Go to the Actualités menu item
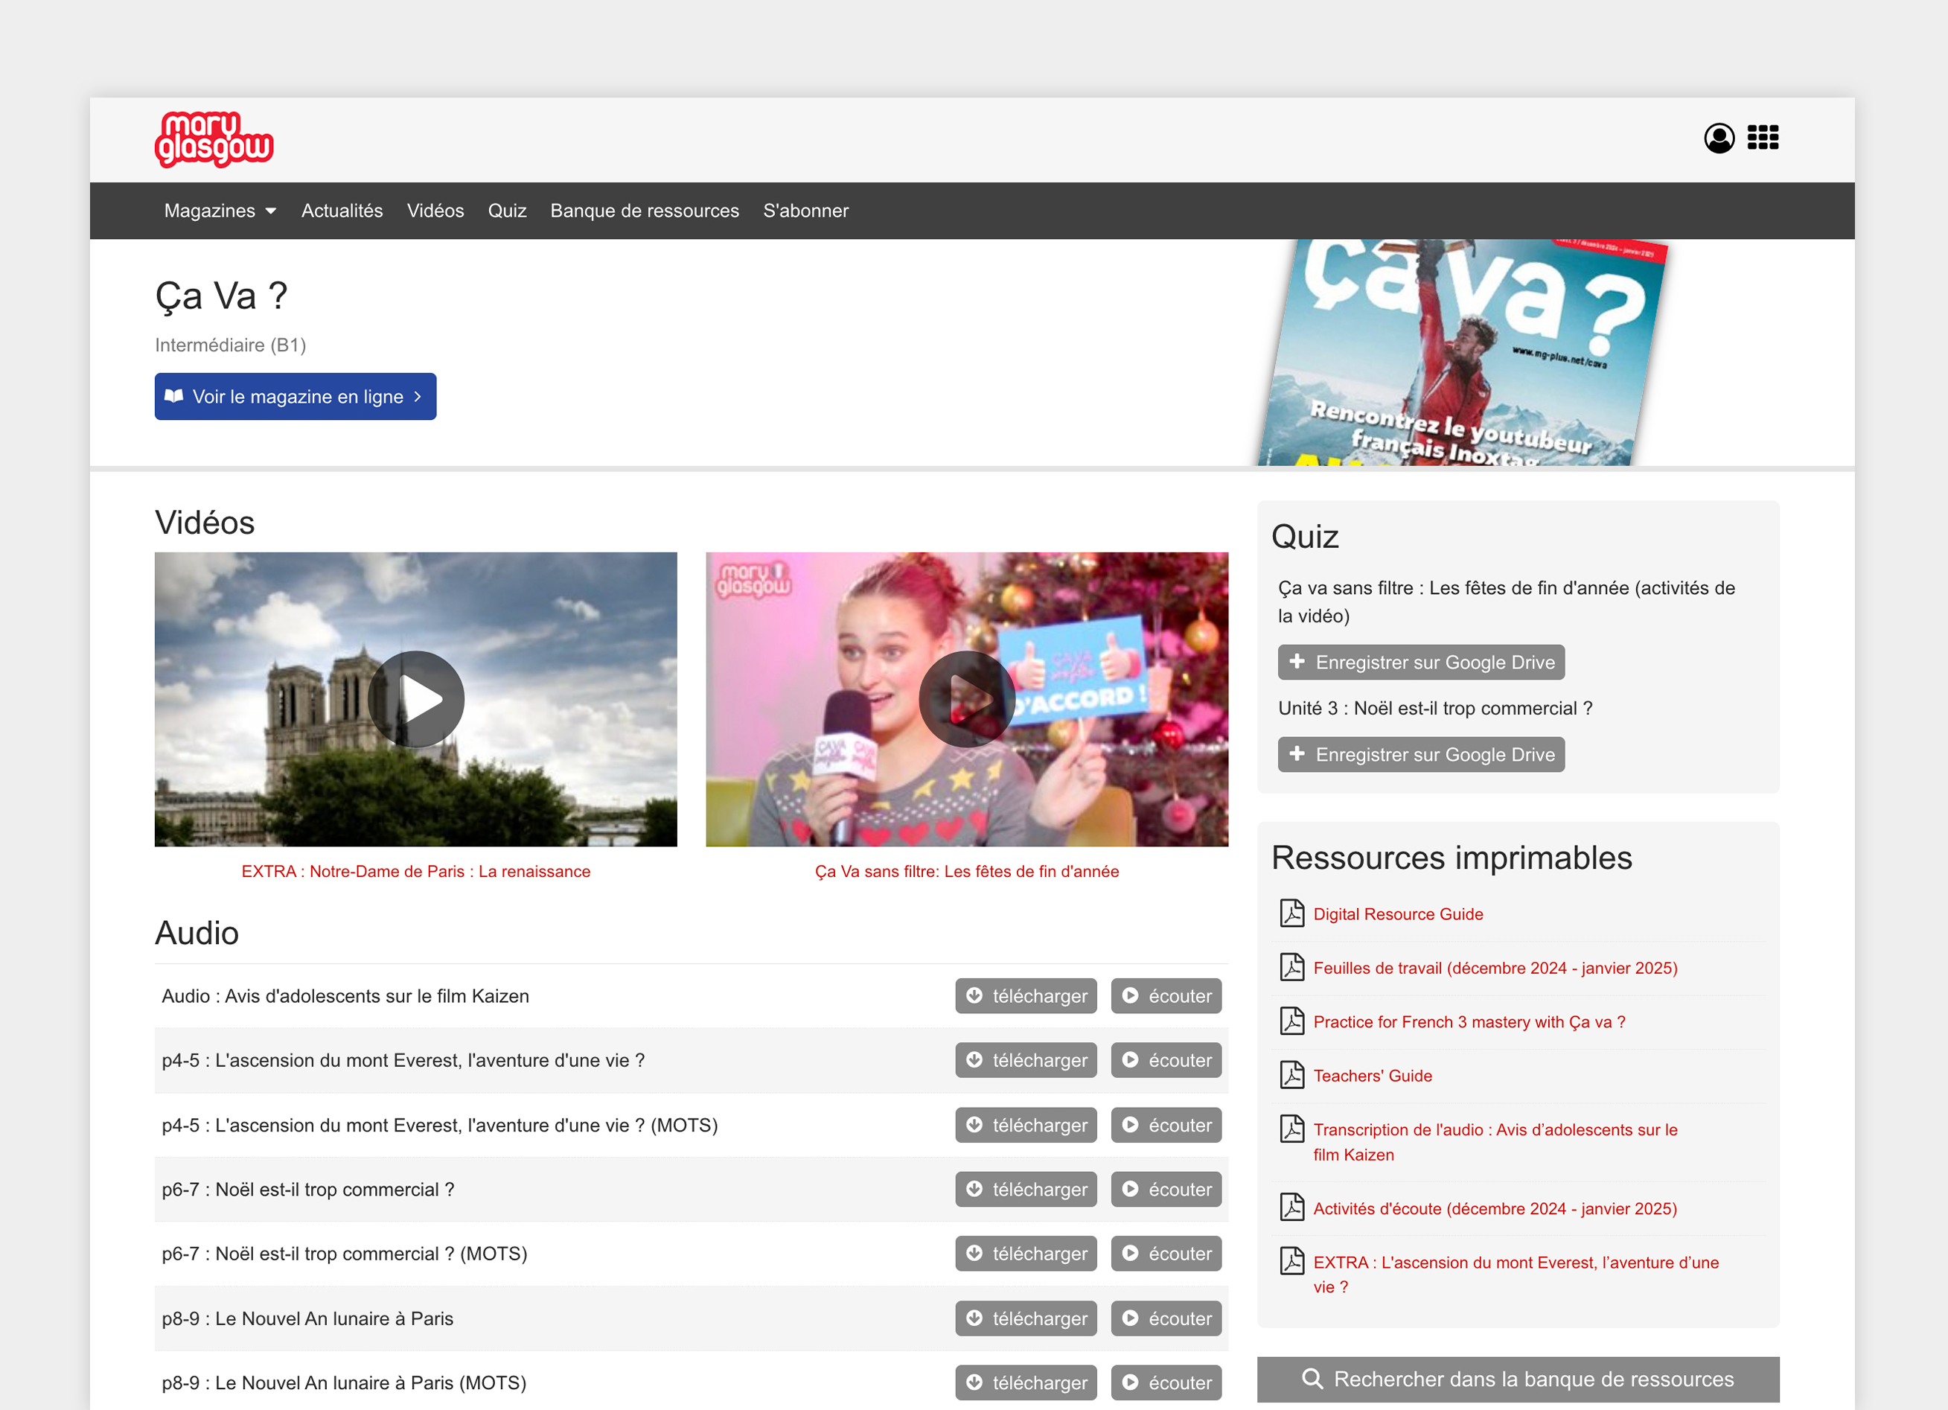The height and width of the screenshot is (1410, 1948). 342,211
